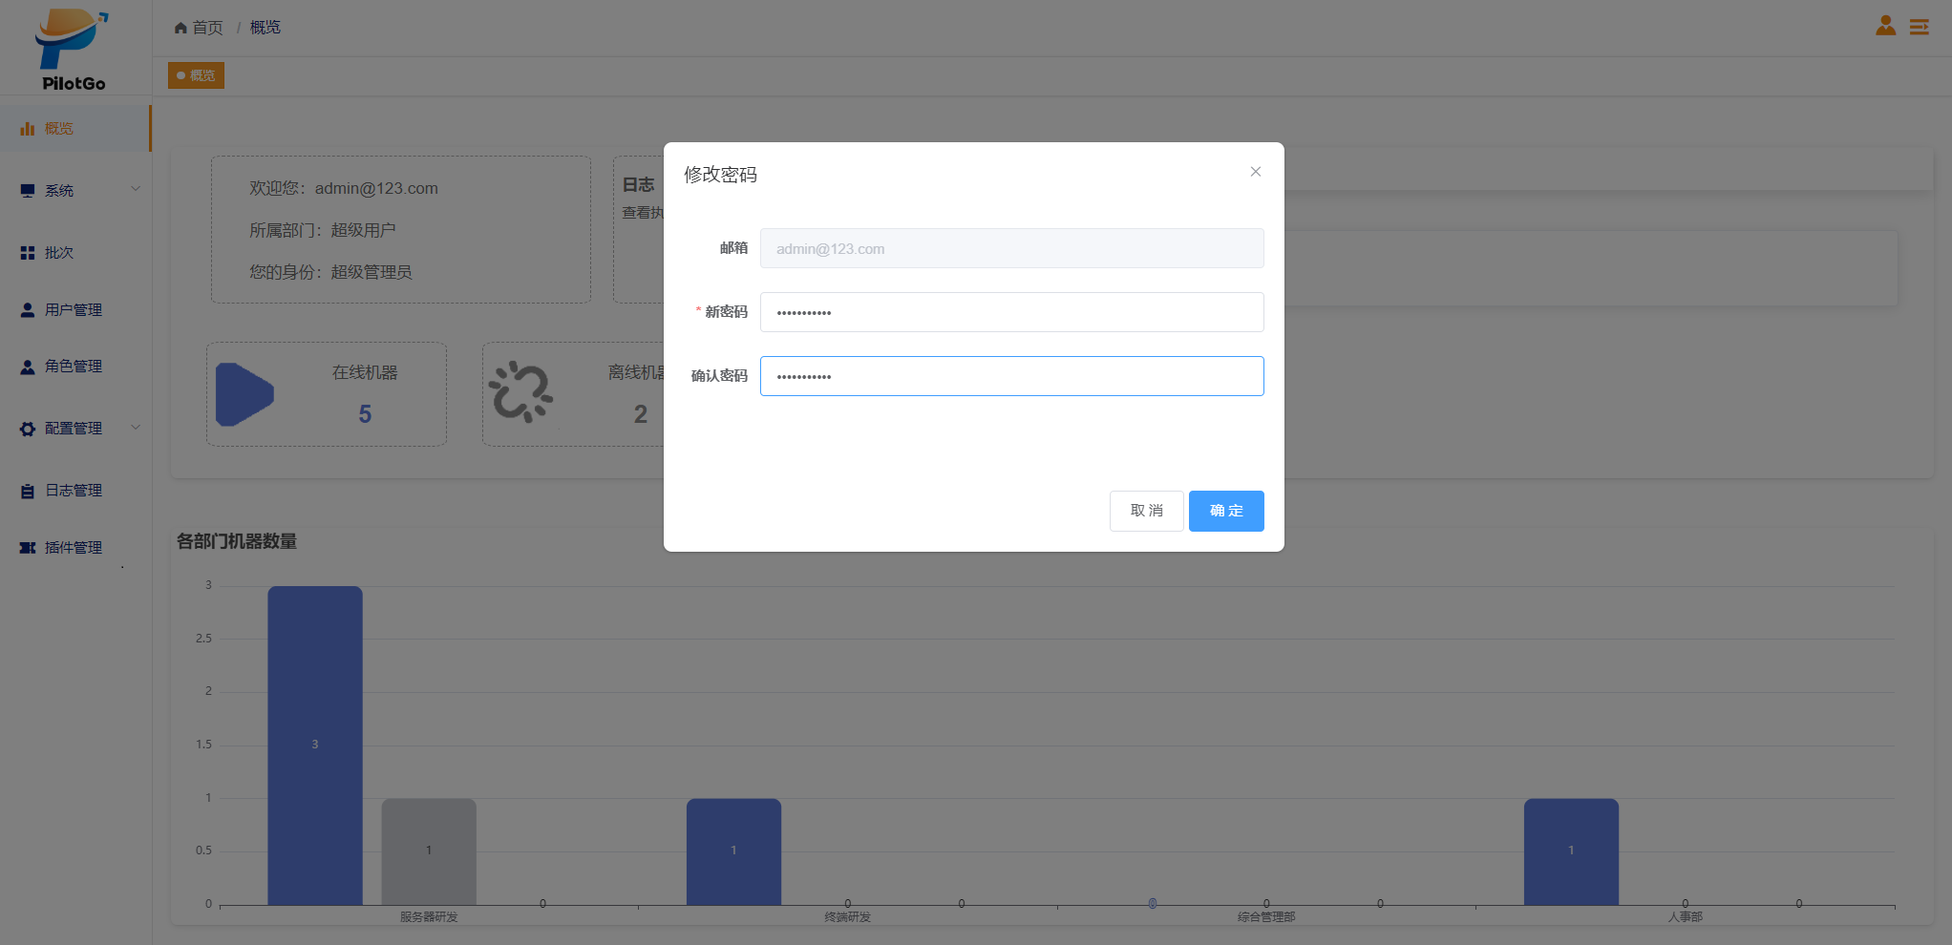Click the home icon in breadcrumb
The width and height of the screenshot is (1952, 945).
pos(180,28)
